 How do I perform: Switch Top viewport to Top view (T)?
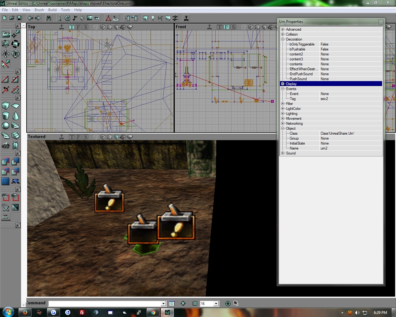coord(72,27)
